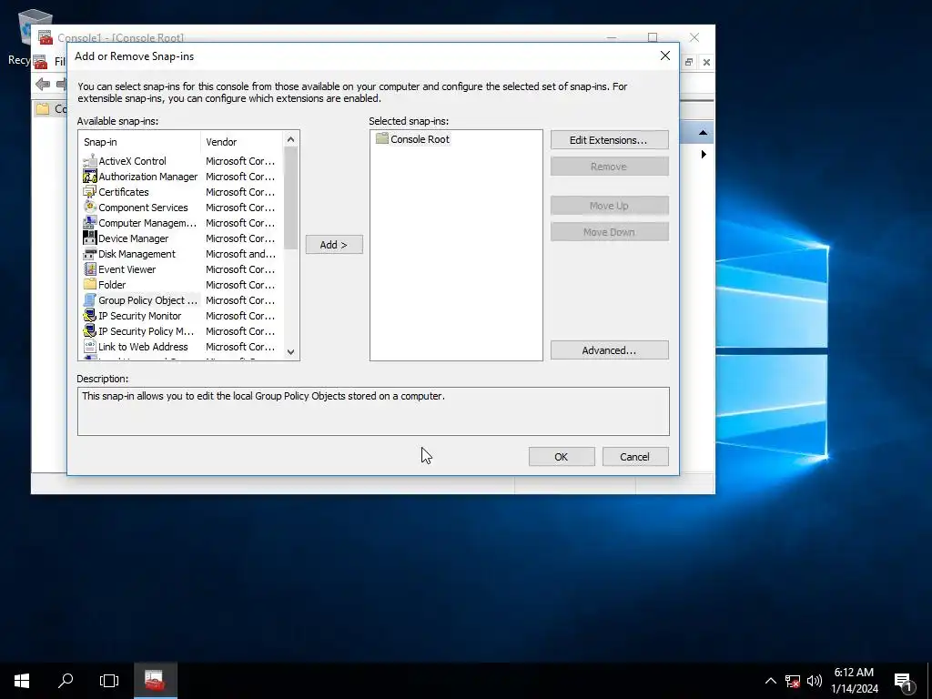Open the network status tray icon
932x699 pixels.
792,681
